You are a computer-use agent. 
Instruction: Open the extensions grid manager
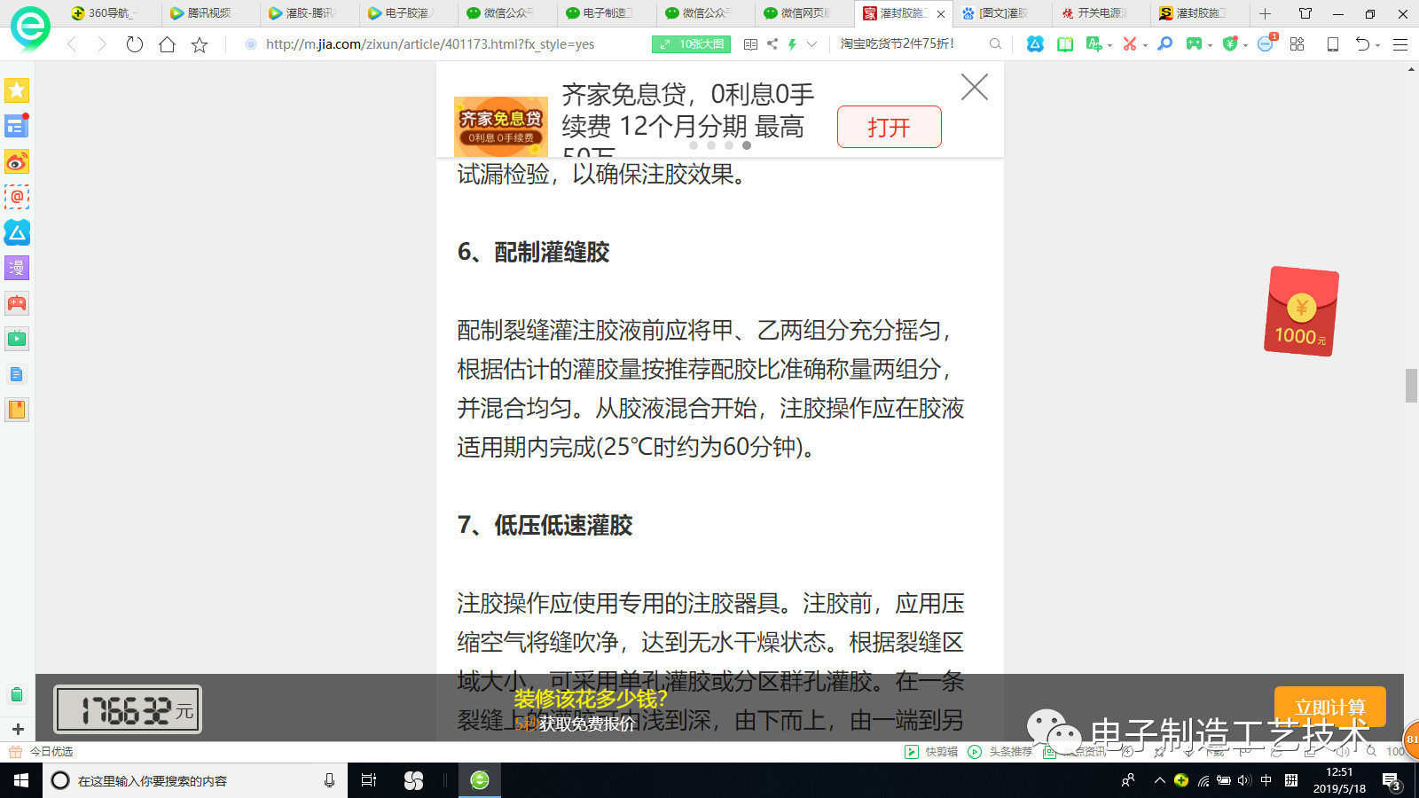(x=1297, y=44)
